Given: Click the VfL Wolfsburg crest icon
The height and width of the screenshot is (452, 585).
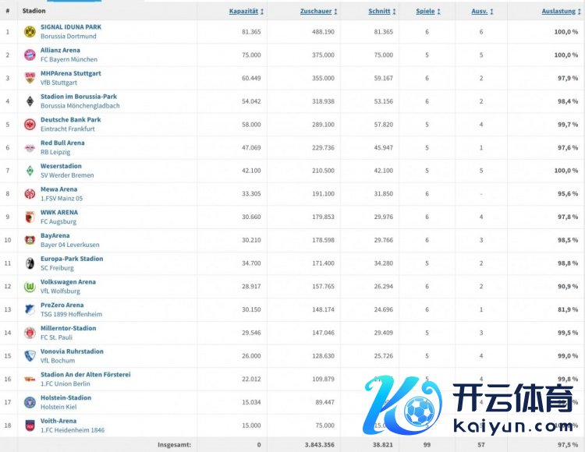Looking at the screenshot, I should (29, 287).
